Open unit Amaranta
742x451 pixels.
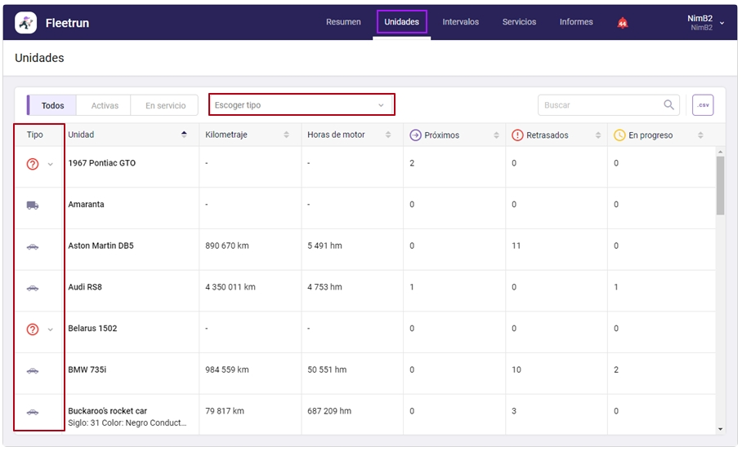[x=86, y=204]
